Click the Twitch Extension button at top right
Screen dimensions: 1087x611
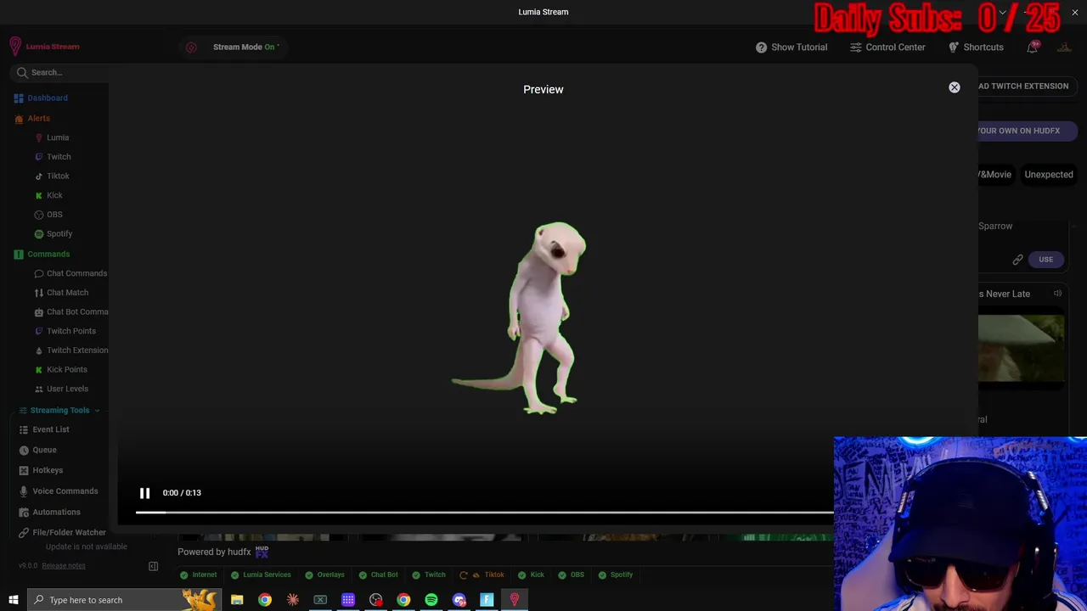(1028, 86)
